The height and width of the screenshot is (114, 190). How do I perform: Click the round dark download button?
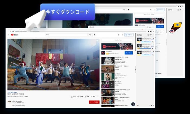click(x=133, y=104)
